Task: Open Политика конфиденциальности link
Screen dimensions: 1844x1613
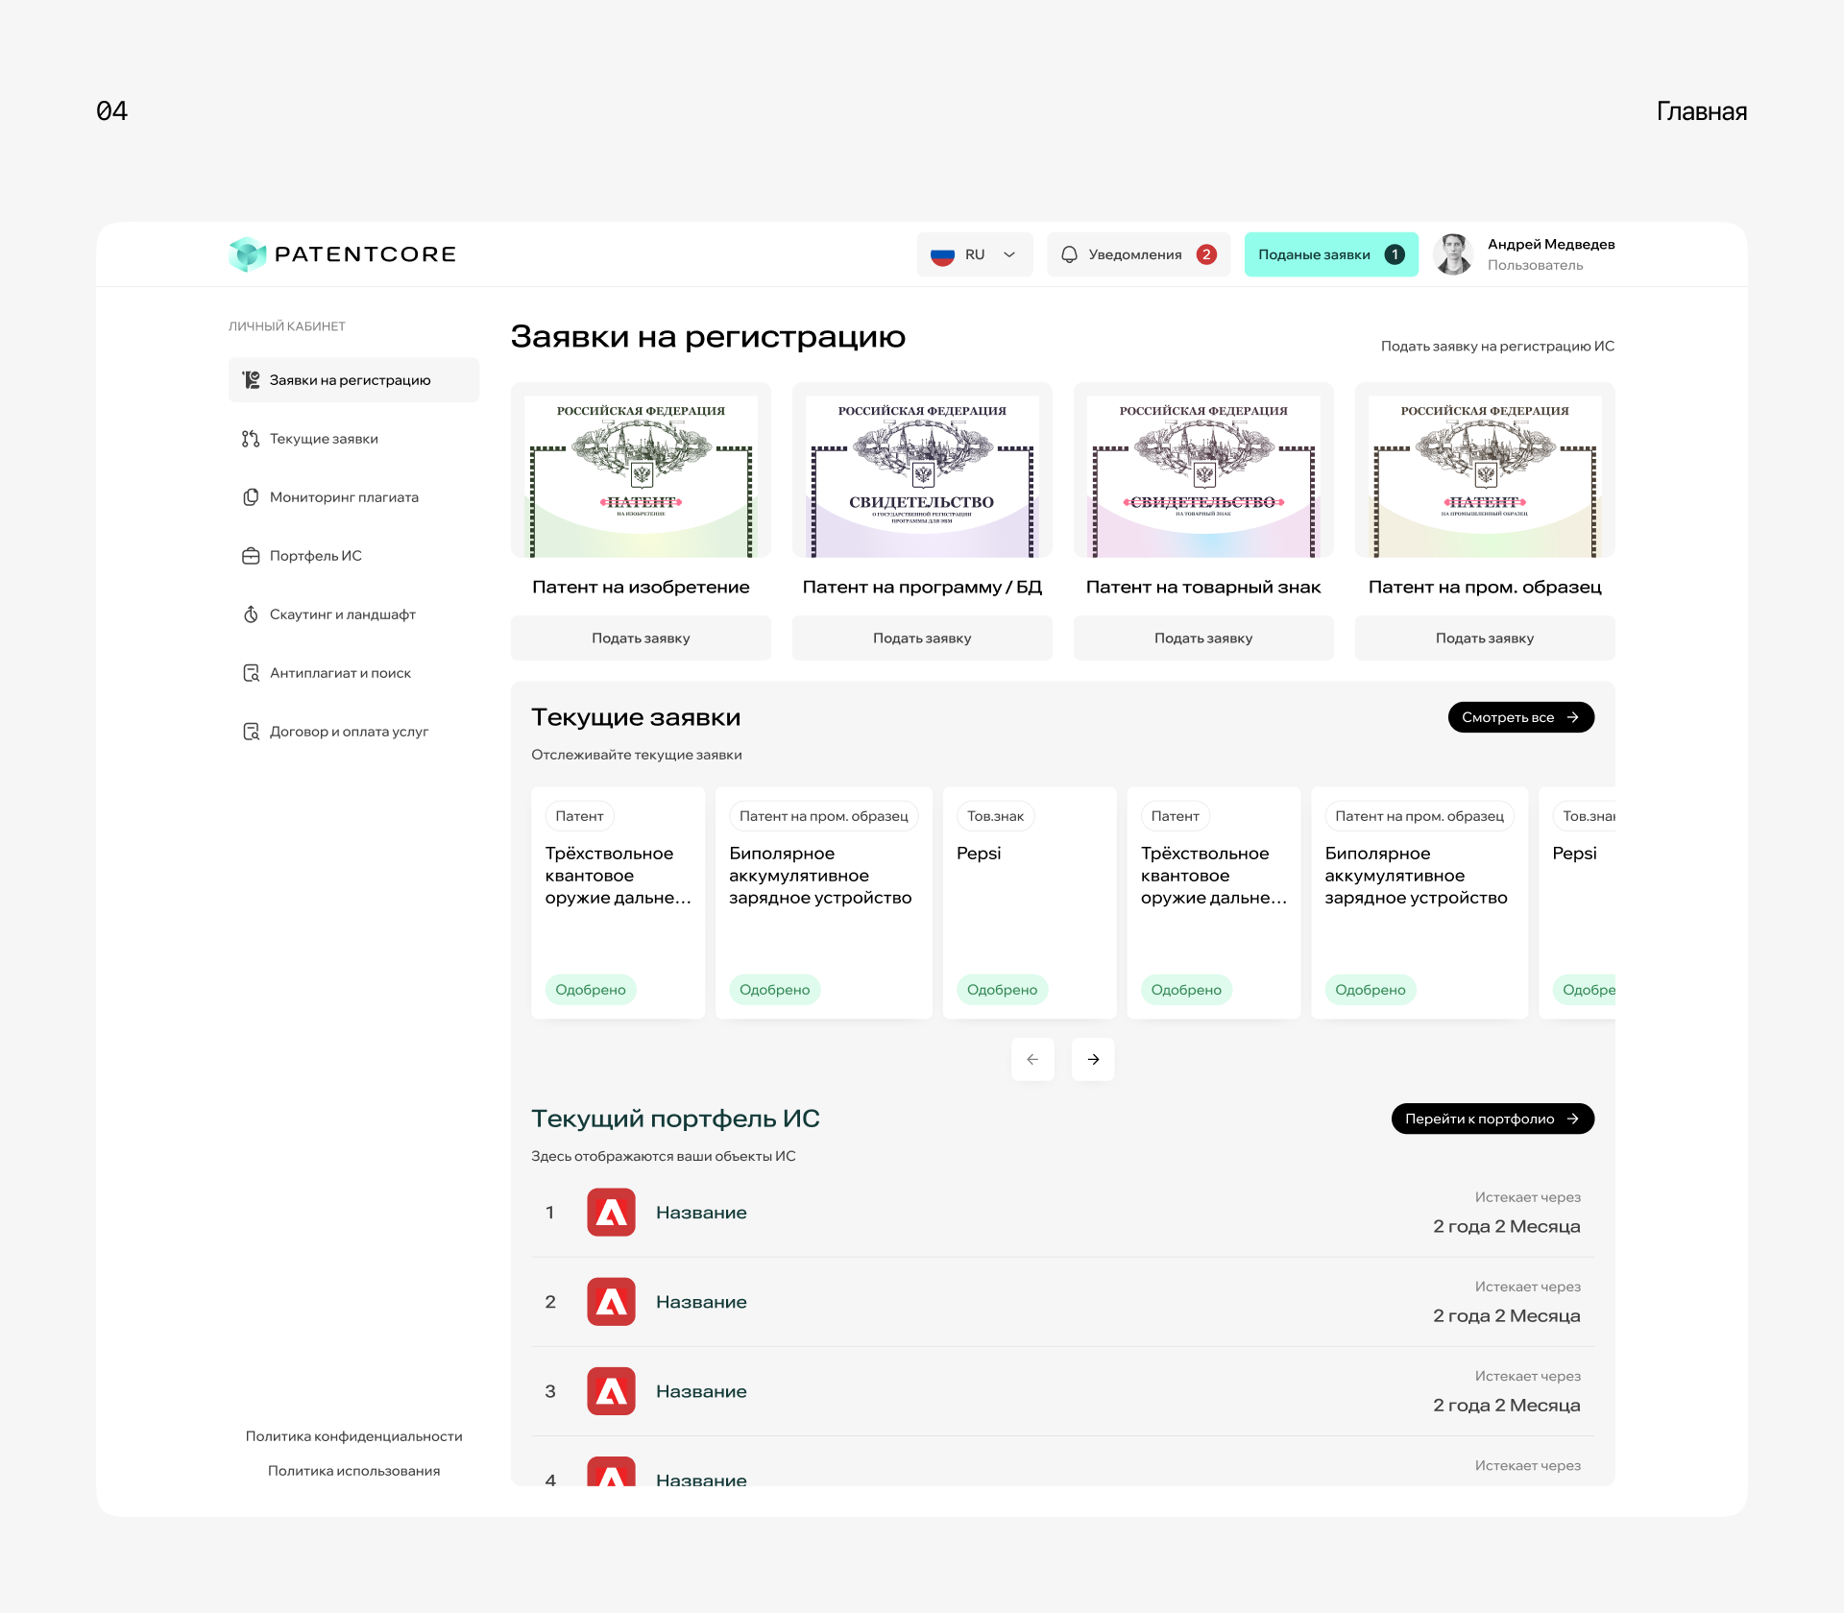Action: click(353, 1436)
